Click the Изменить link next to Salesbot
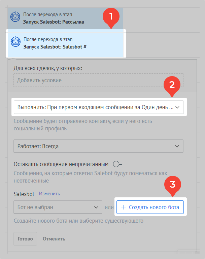The height and width of the screenshot is (259, 205). click(x=49, y=194)
